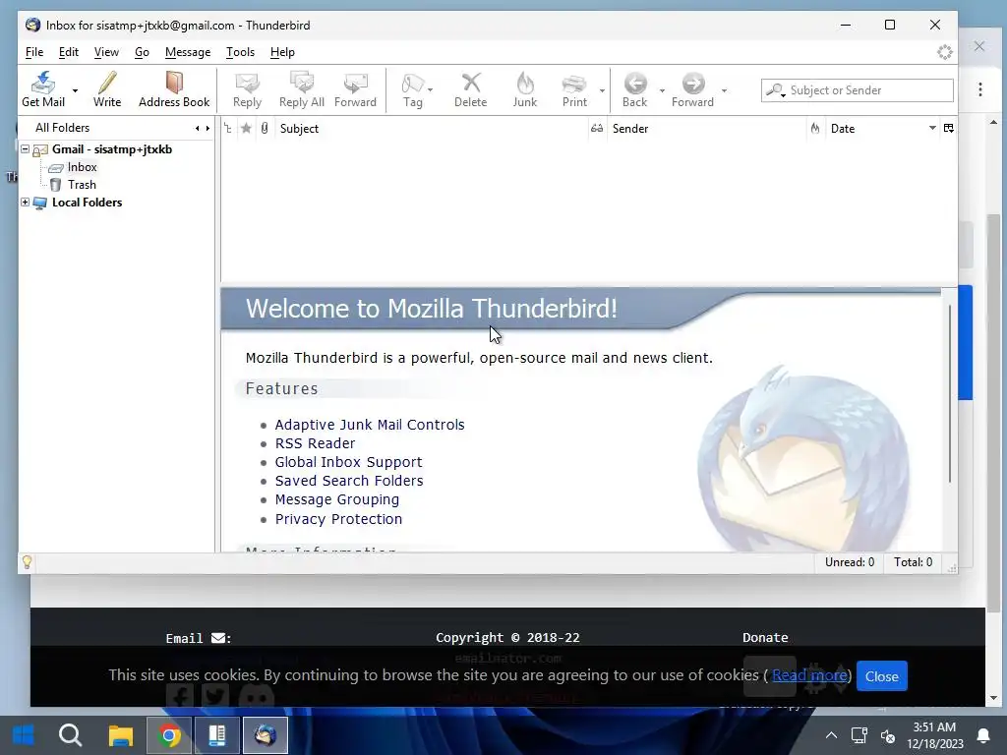Mark message as Junk
1007x755 pixels.
click(525, 89)
